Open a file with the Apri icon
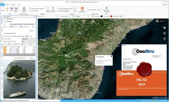 (x=7, y=8)
